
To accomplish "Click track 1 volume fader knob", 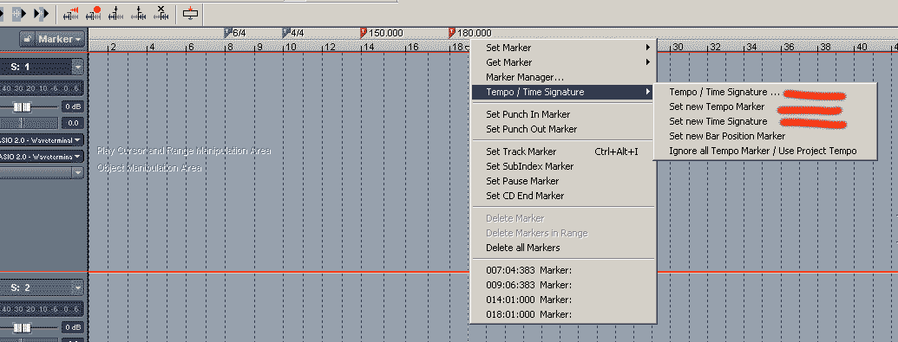I will pos(22,107).
